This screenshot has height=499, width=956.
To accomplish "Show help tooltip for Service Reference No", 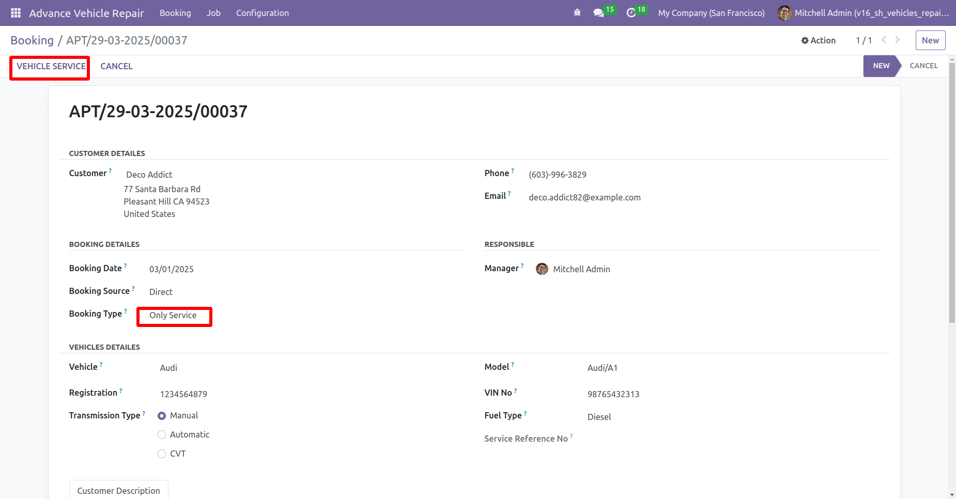I will point(571,436).
